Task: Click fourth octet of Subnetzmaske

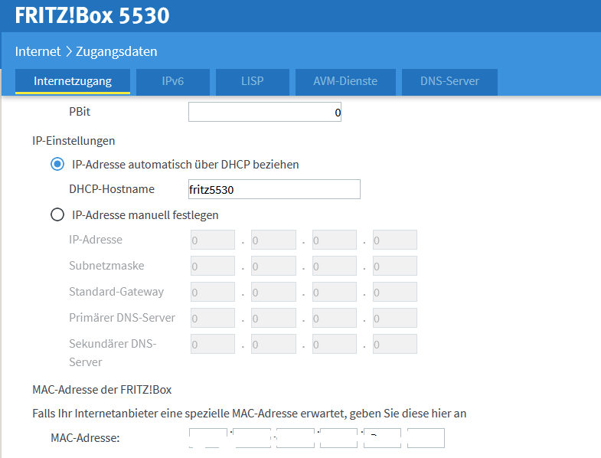Action: pos(395,266)
